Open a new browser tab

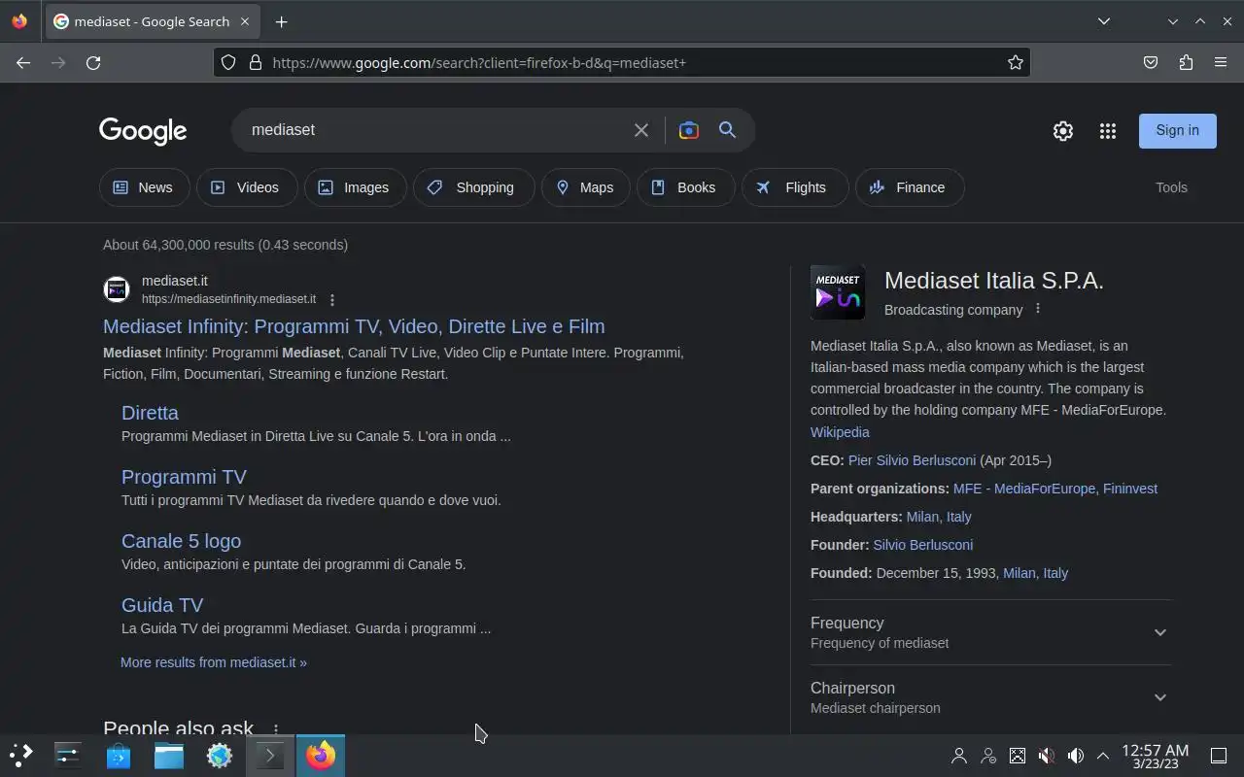[281, 21]
